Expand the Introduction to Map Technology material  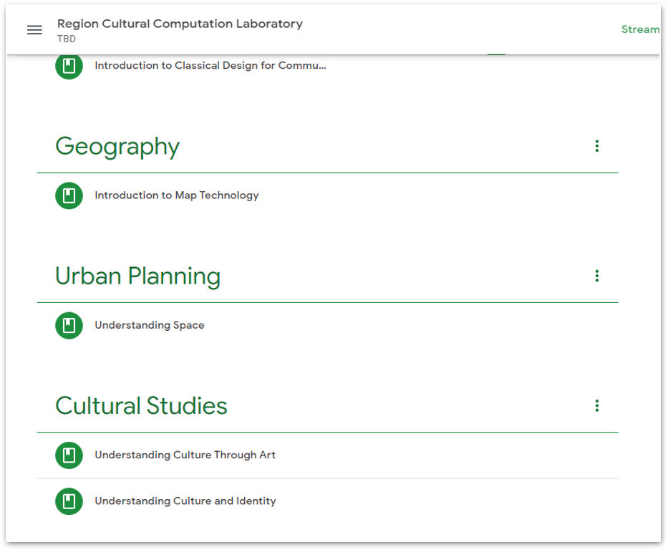[177, 195]
